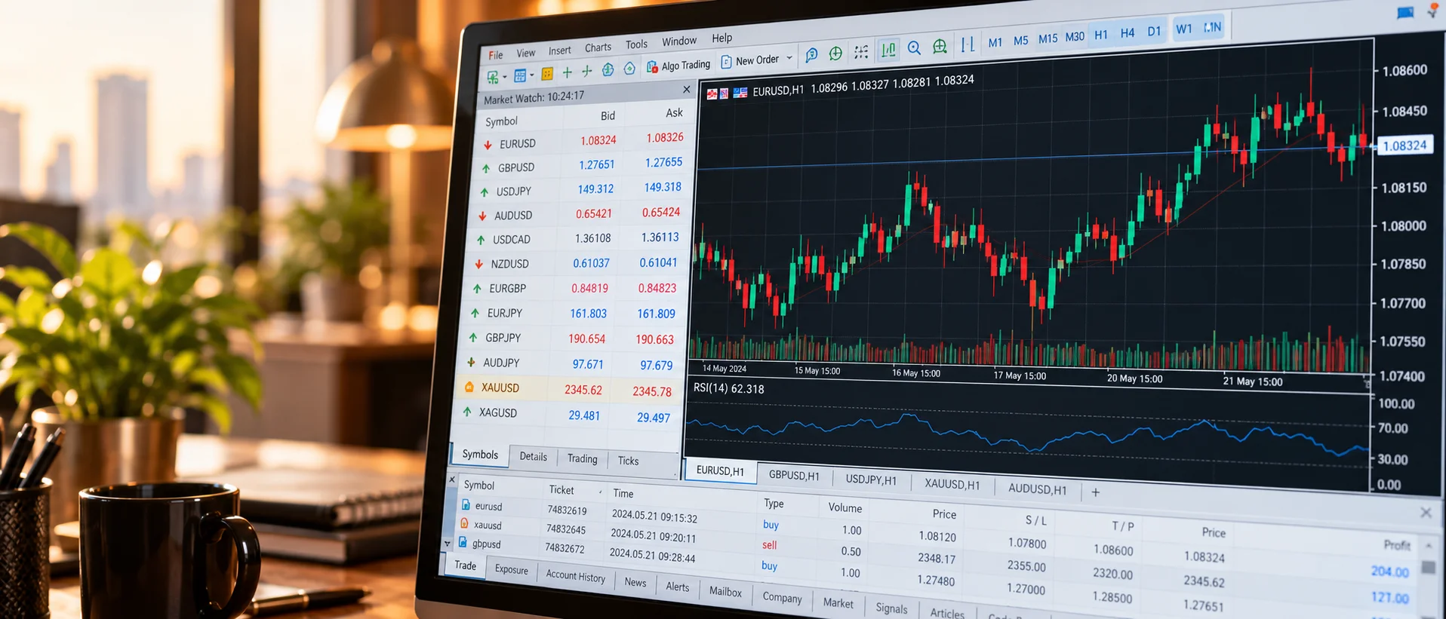Click the green globe dollar icon
This screenshot has width=1446, height=619.
[x=608, y=70]
